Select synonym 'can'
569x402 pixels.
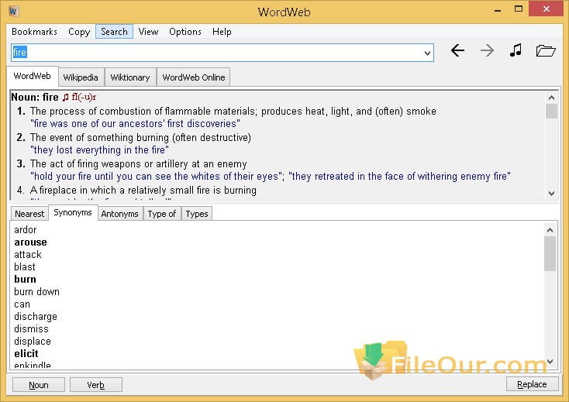click(22, 304)
